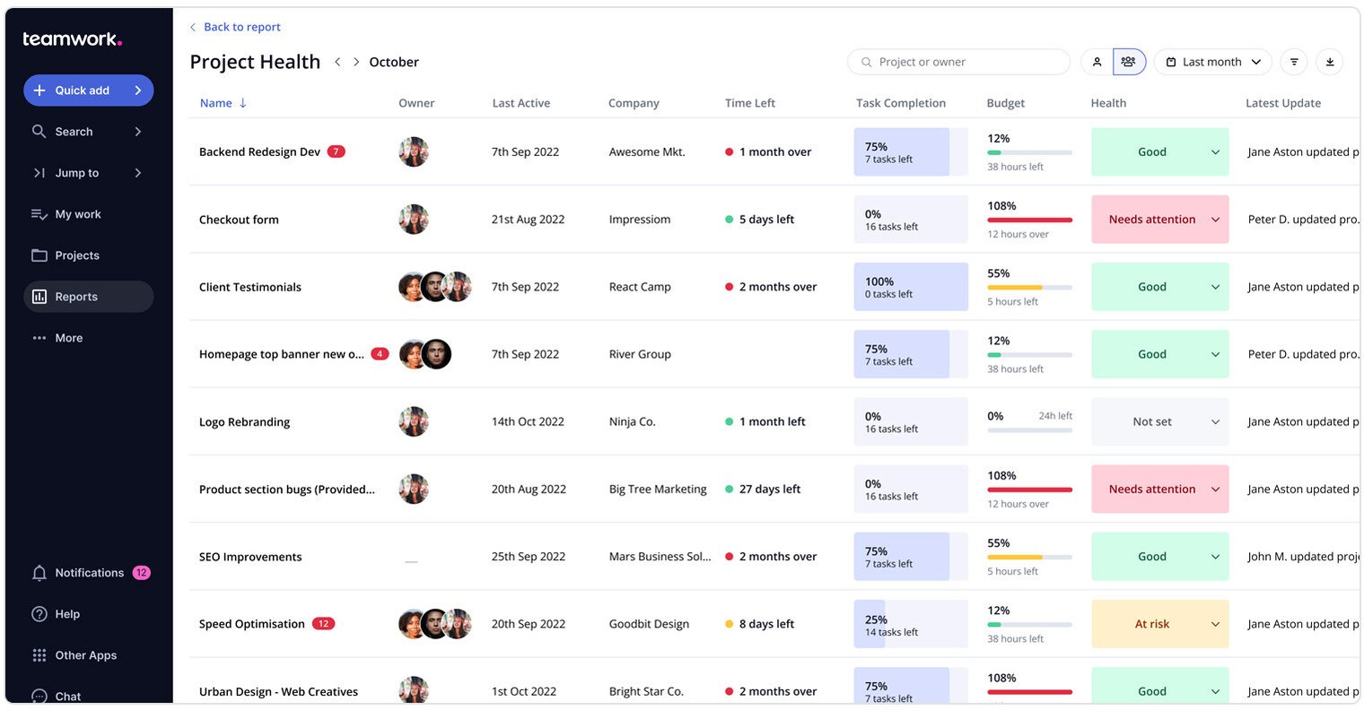Open the More menu ellipsis icon
Image resolution: width=1364 pixels, height=710 pixels.
(39, 338)
